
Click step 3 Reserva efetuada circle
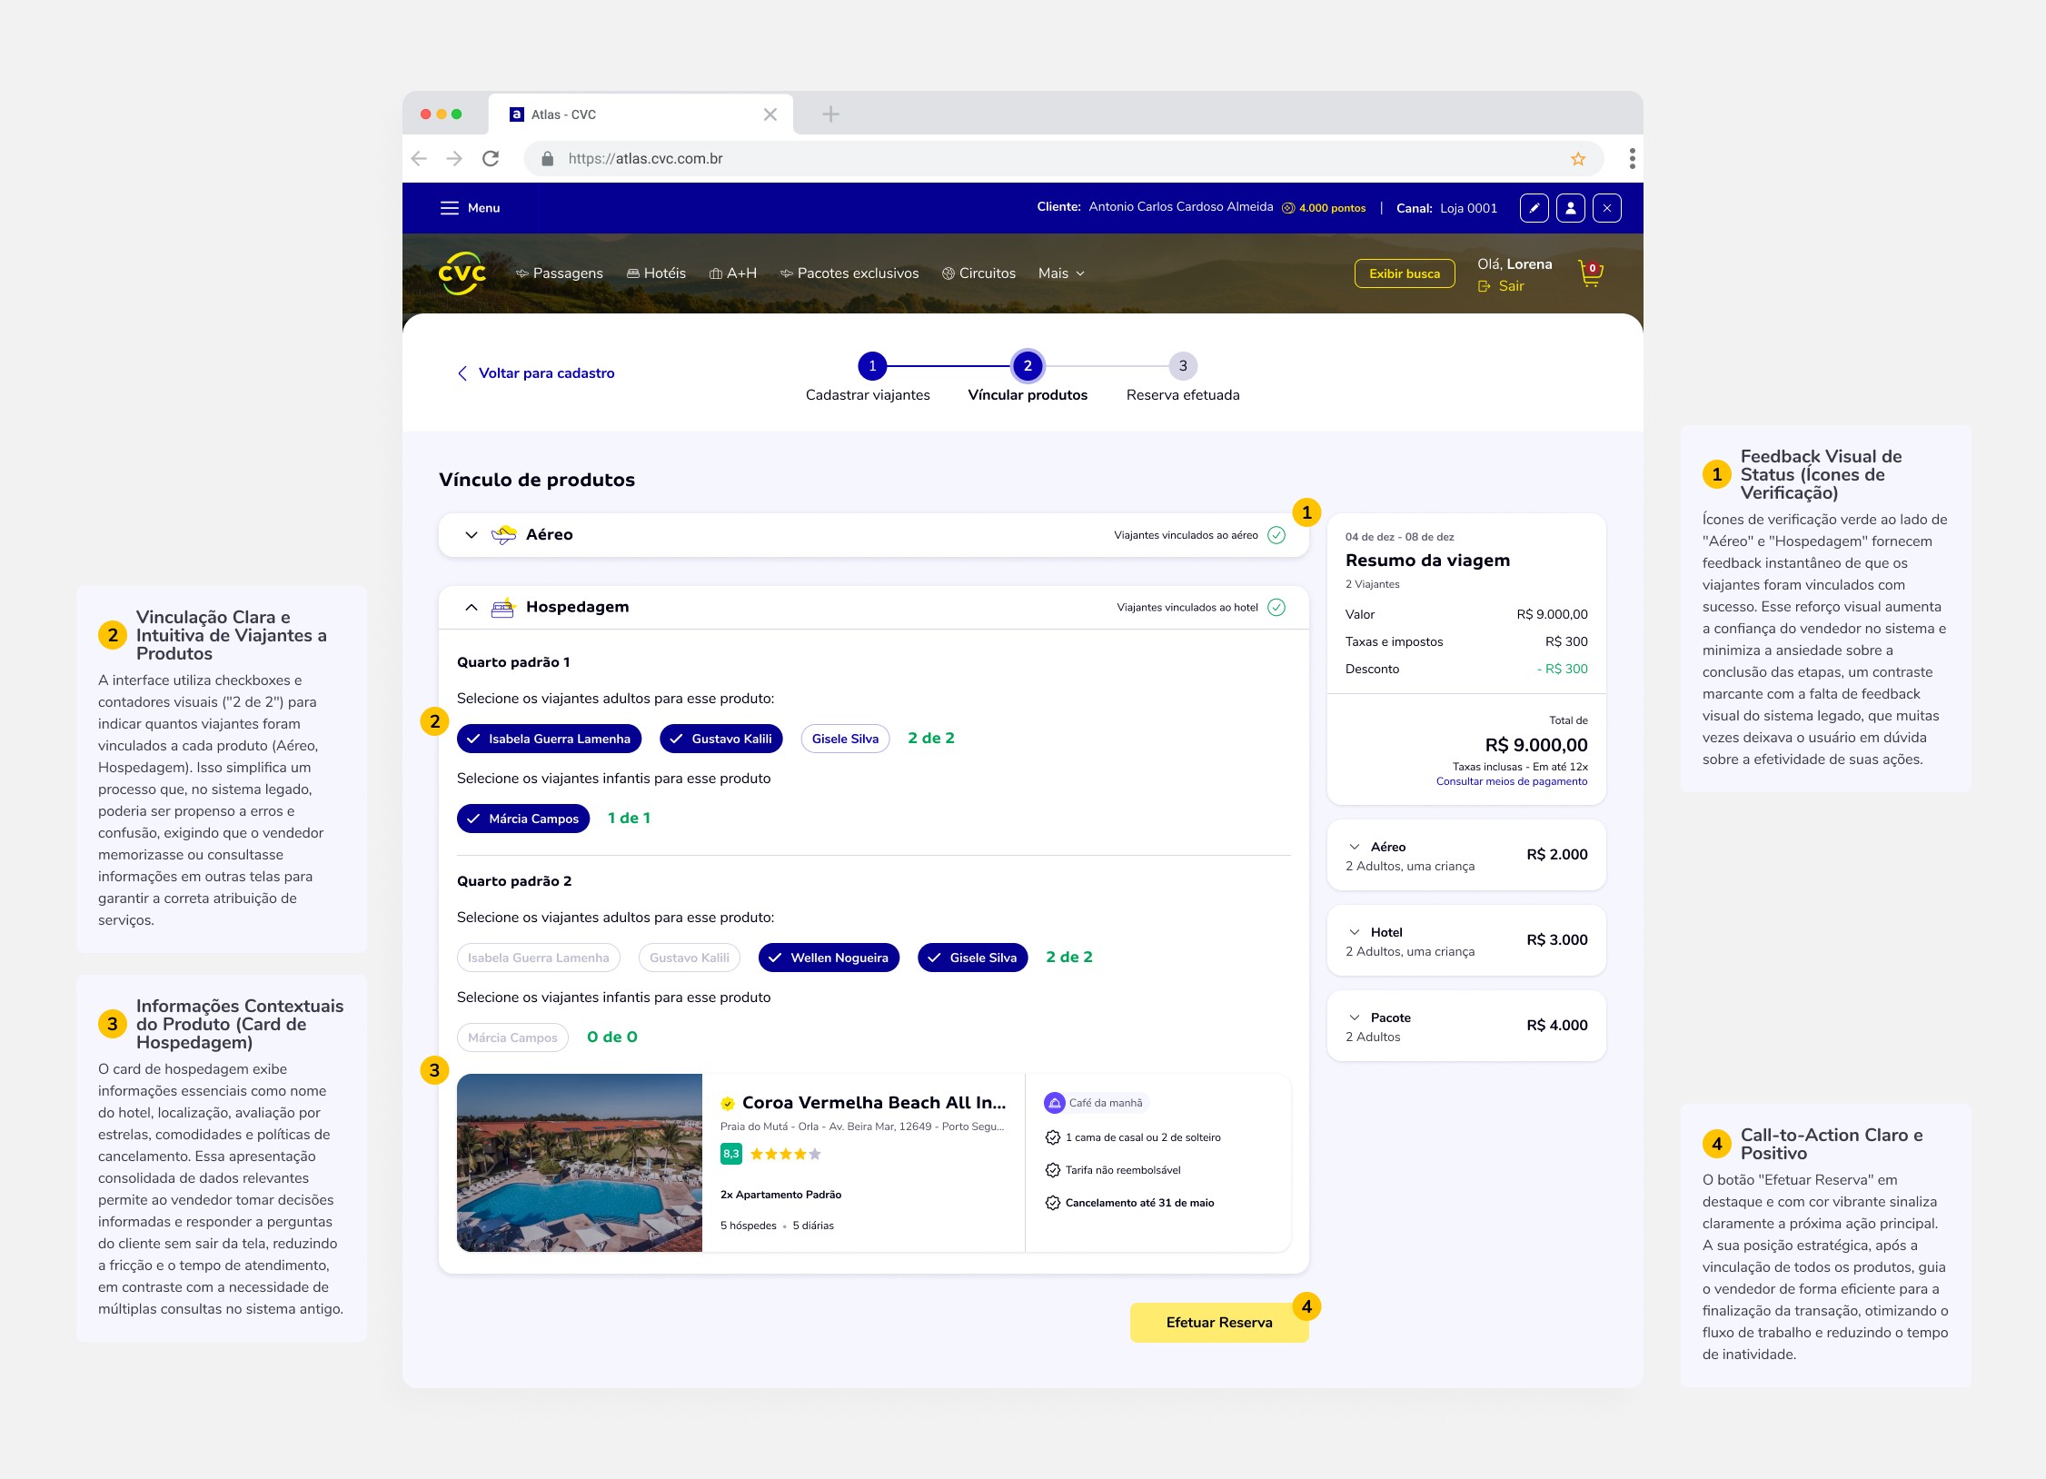1183,366
